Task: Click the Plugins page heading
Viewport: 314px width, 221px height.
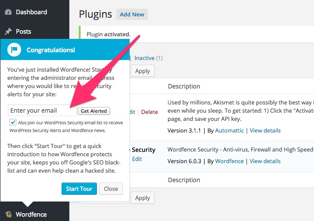Action: pos(95,14)
